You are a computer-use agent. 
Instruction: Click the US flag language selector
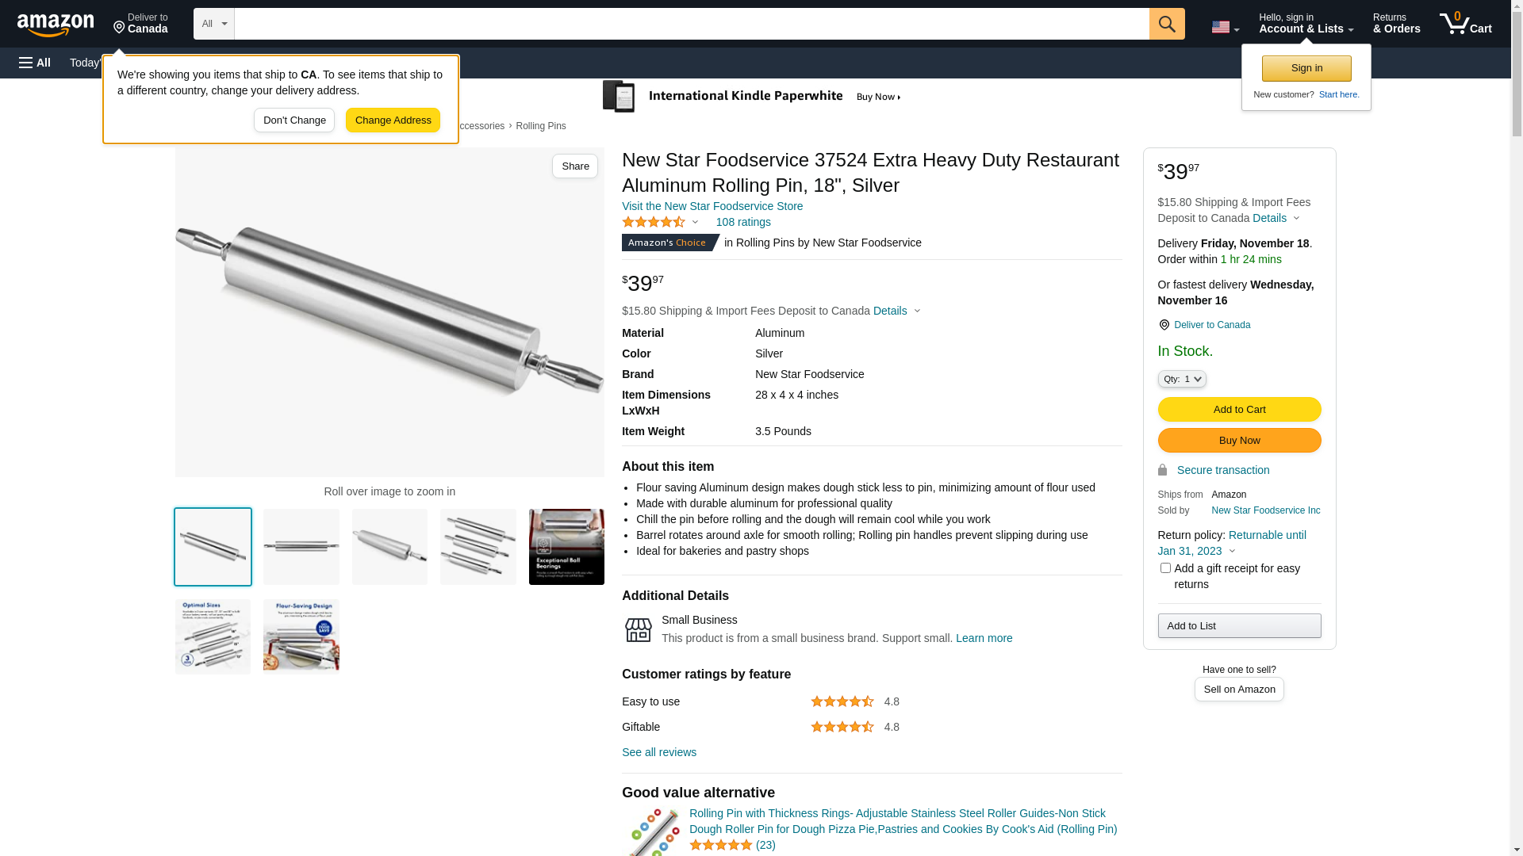1224,27
